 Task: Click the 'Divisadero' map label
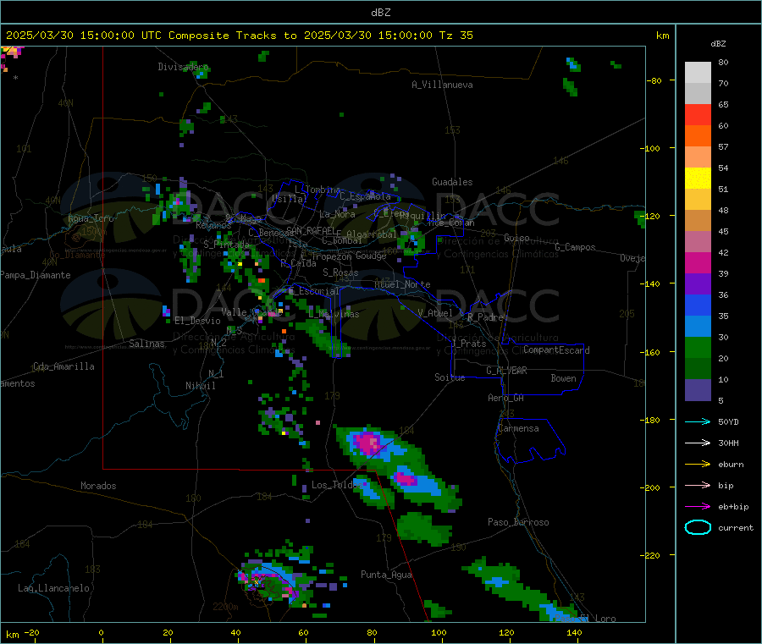pyautogui.click(x=183, y=67)
